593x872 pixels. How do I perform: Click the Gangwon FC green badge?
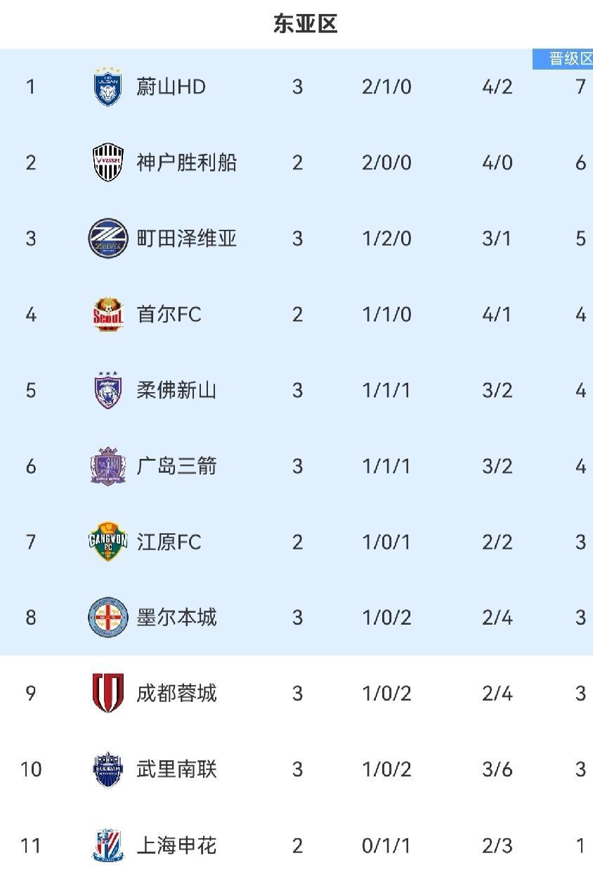click(x=108, y=542)
